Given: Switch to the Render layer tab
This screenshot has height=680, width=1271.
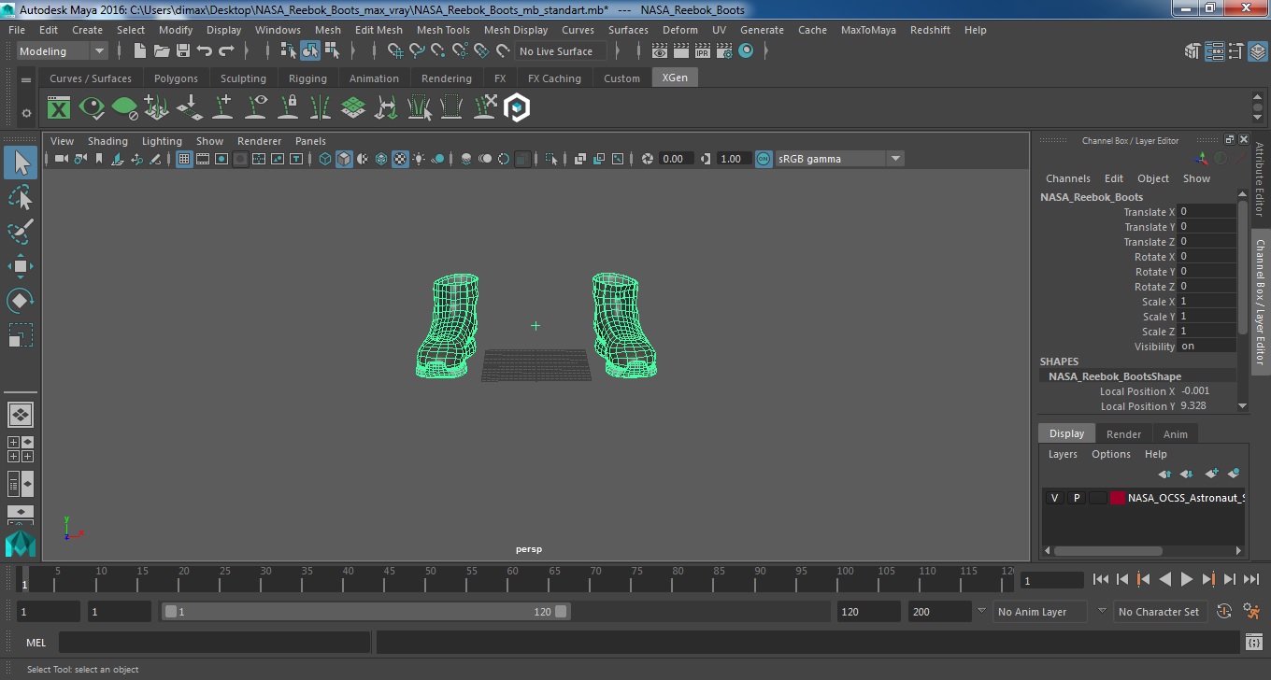Looking at the screenshot, I should [1123, 434].
